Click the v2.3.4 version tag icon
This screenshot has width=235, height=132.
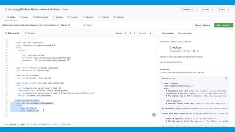[x=184, y=51]
